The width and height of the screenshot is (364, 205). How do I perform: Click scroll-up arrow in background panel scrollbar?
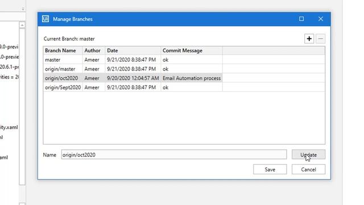point(22,25)
